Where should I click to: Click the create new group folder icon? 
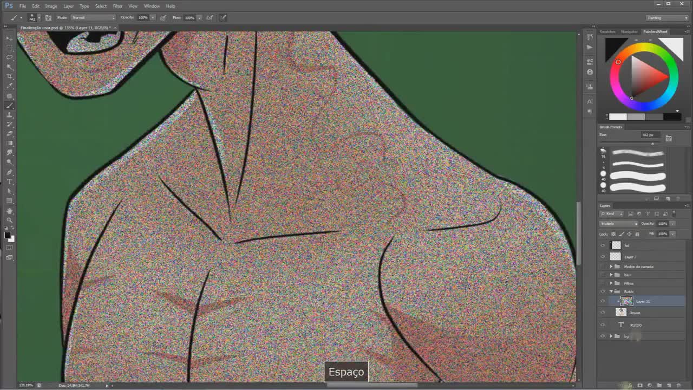pos(659,385)
